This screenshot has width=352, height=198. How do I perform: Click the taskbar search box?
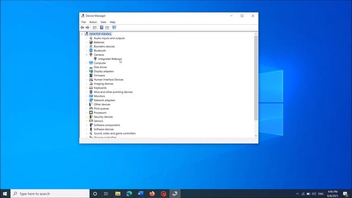coord(50,194)
